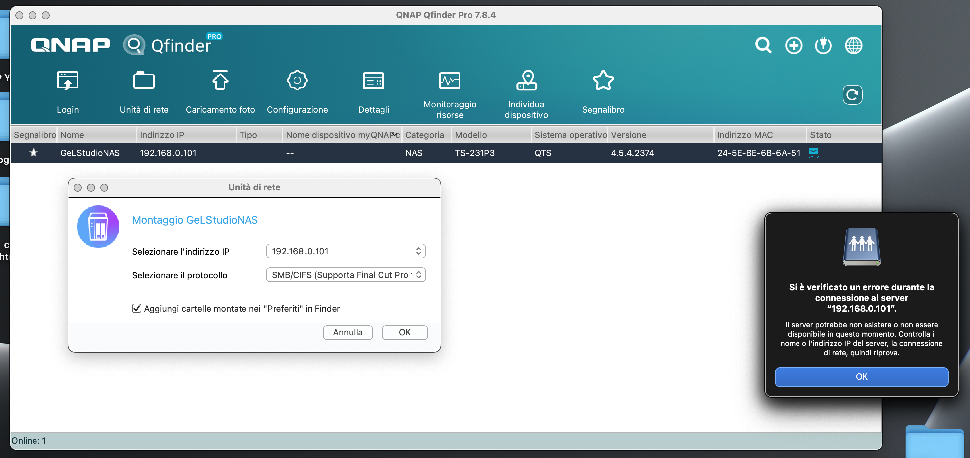Open the Unità di rete tool
Screen dimensions: 970x458
(x=144, y=81)
